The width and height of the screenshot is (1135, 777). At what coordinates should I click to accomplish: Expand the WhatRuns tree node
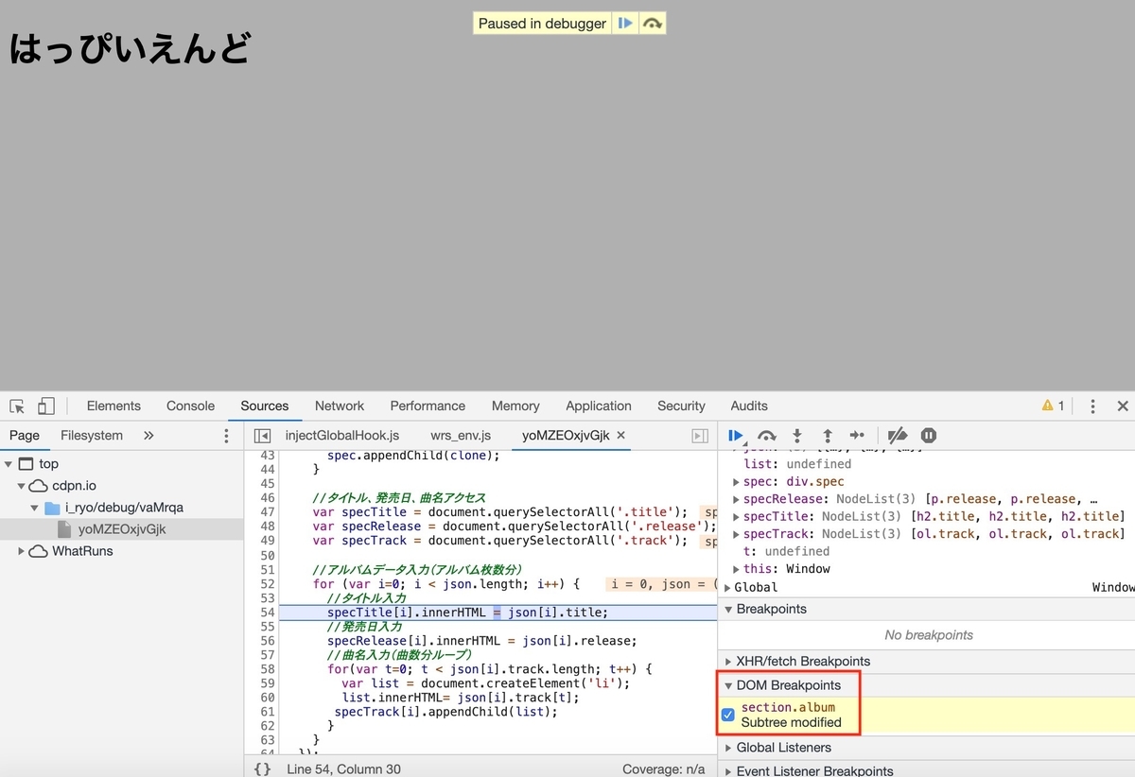pos(21,551)
